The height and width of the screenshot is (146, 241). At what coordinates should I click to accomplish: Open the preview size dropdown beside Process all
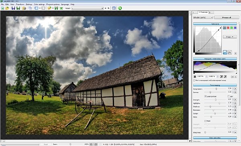pos(203,18)
